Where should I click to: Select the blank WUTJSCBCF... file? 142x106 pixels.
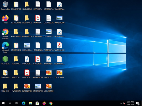click(59, 60)
